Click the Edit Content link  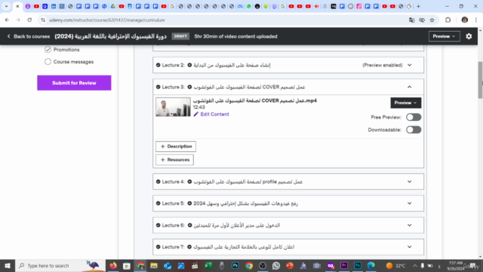pyautogui.click(x=214, y=114)
